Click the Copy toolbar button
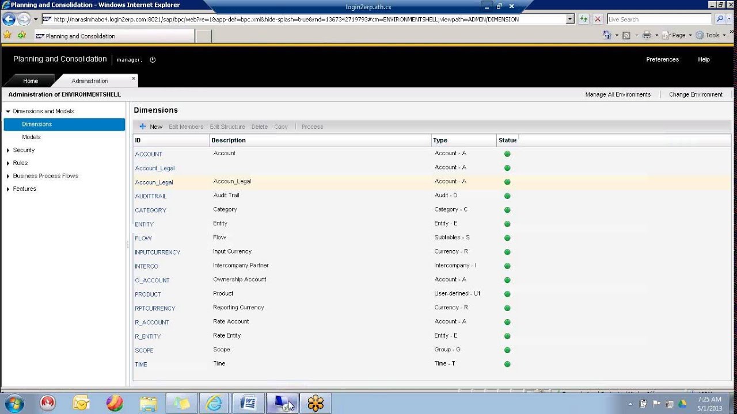737x414 pixels. pyautogui.click(x=281, y=126)
